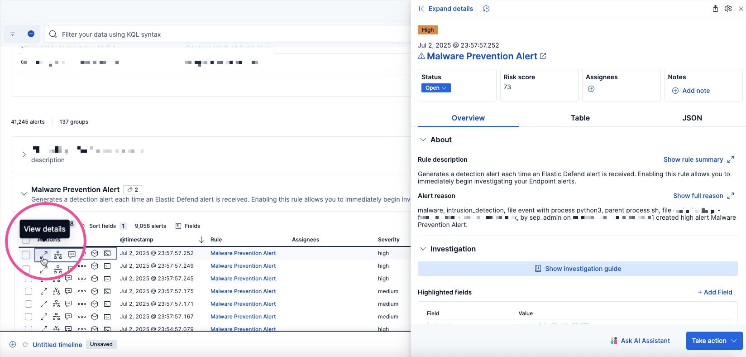Click analyze event icon on 23:57:57.175 row
The height and width of the screenshot is (357, 746).
[57, 291]
